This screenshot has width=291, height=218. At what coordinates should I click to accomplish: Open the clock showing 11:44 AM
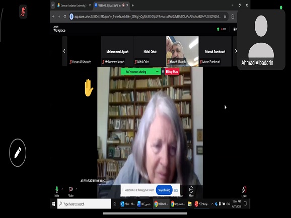point(237,204)
